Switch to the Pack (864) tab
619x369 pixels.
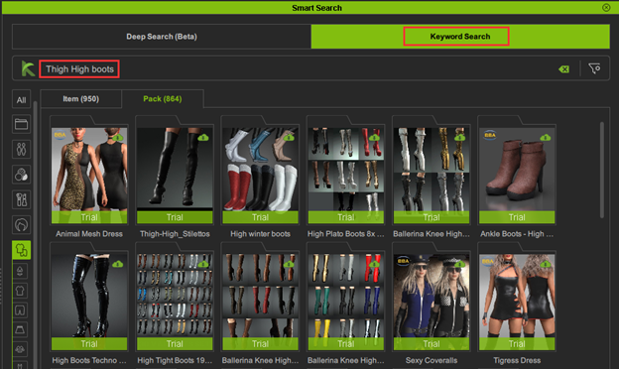pyautogui.click(x=163, y=99)
